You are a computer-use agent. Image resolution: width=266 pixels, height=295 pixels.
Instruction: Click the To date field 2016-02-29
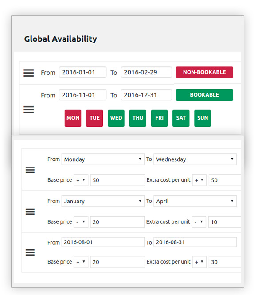[146, 72]
